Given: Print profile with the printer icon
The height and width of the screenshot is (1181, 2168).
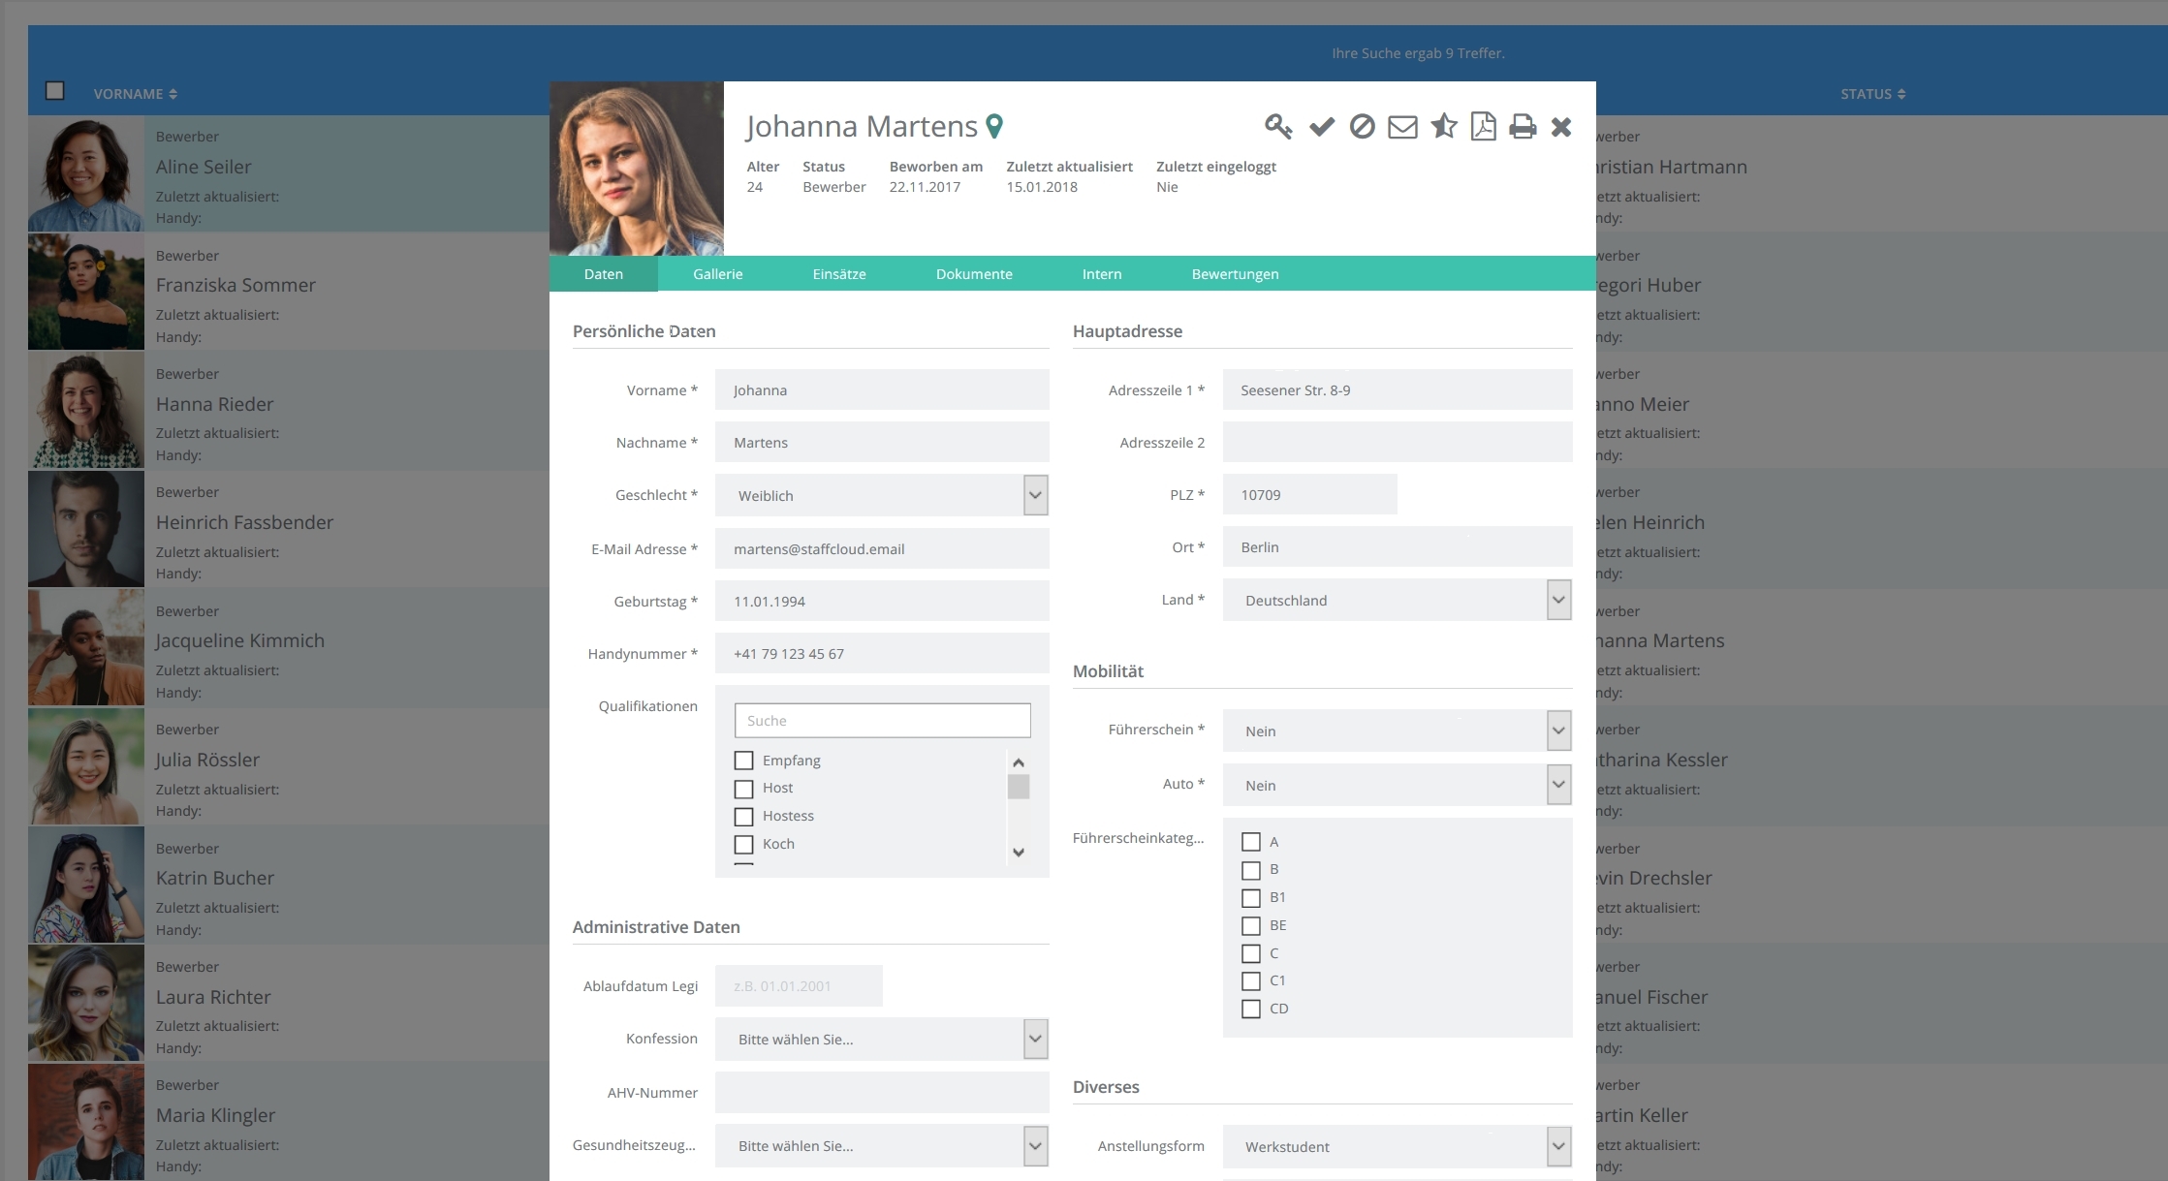Looking at the screenshot, I should (x=1523, y=127).
